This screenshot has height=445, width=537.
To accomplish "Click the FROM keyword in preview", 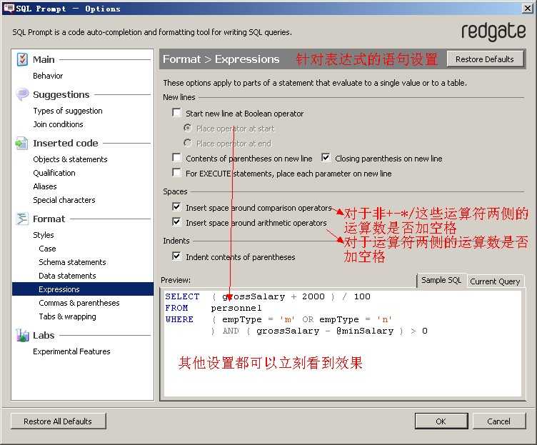I will 176,308.
